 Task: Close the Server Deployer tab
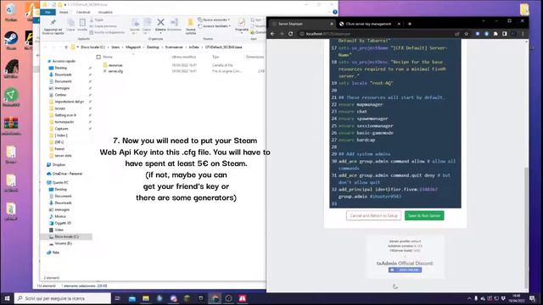tap(332, 24)
